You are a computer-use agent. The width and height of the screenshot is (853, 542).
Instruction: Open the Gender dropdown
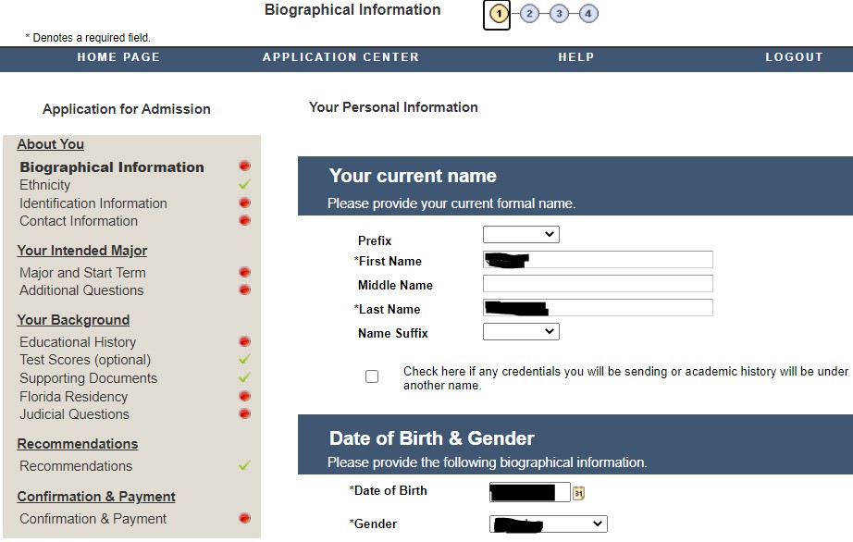[x=548, y=524]
